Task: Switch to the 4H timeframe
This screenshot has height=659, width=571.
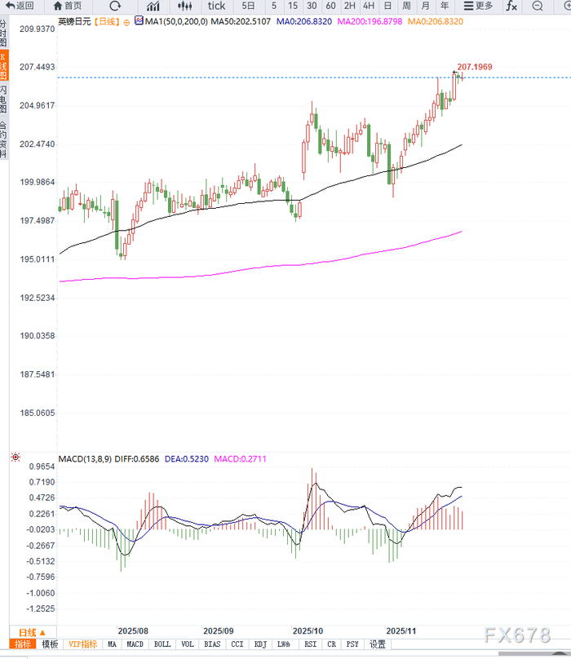Action: [x=369, y=6]
